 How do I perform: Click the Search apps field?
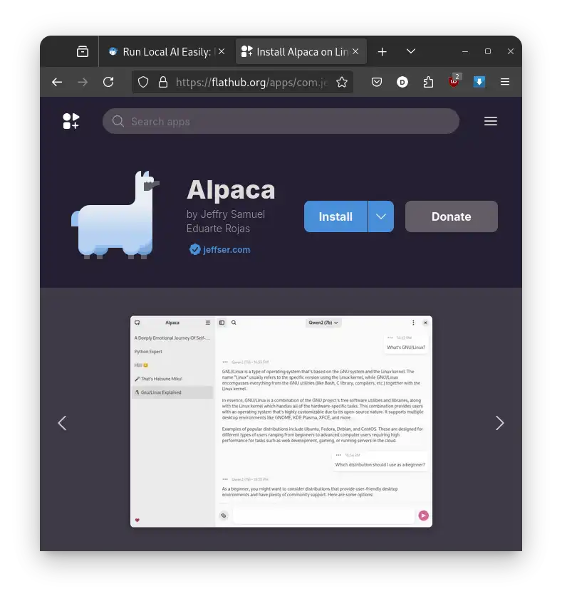pyautogui.click(x=281, y=121)
